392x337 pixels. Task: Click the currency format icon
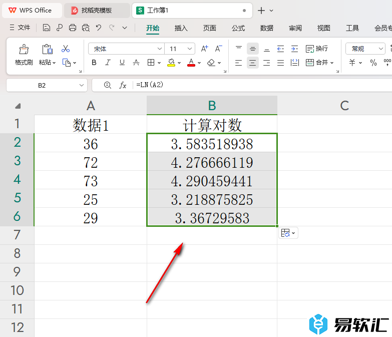pyautogui.click(x=352, y=63)
